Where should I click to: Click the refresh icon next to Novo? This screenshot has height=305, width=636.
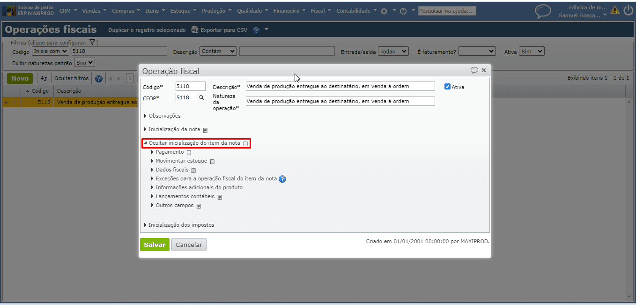tap(44, 78)
